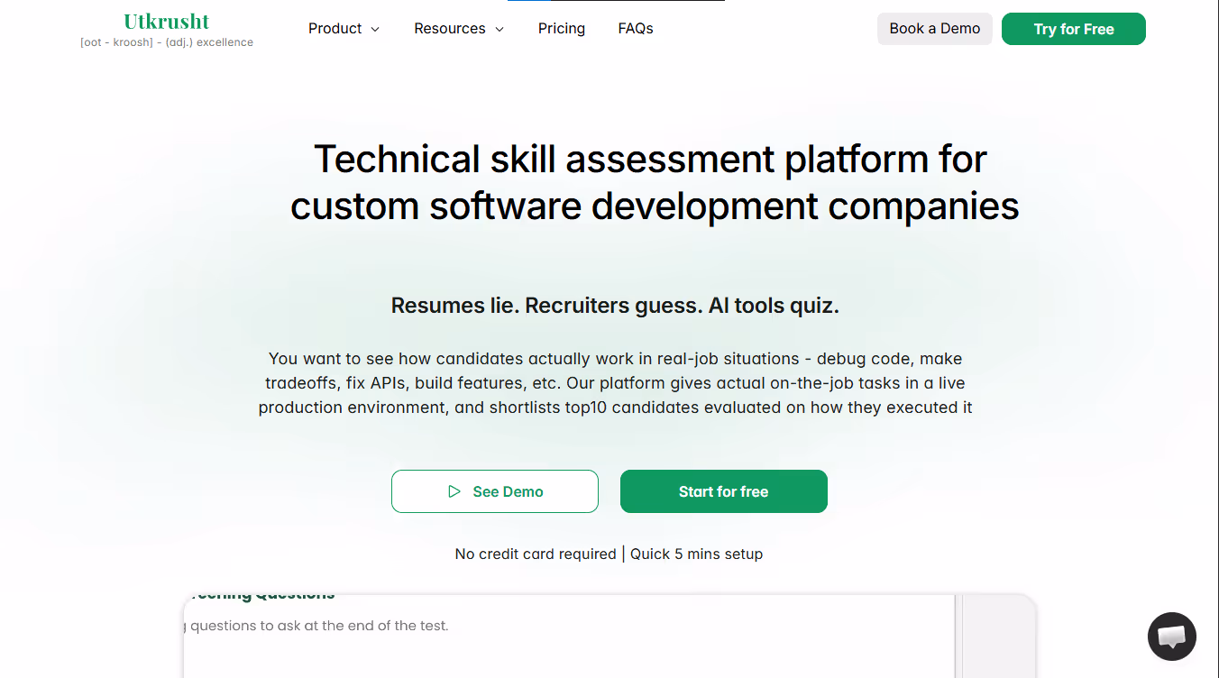Open FAQs from the navigation

tap(635, 28)
